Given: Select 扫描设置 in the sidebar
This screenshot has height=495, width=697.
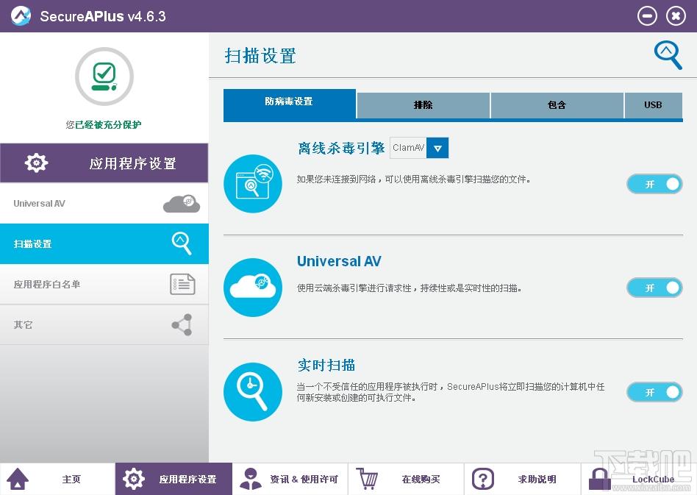Looking at the screenshot, I should coord(104,243).
